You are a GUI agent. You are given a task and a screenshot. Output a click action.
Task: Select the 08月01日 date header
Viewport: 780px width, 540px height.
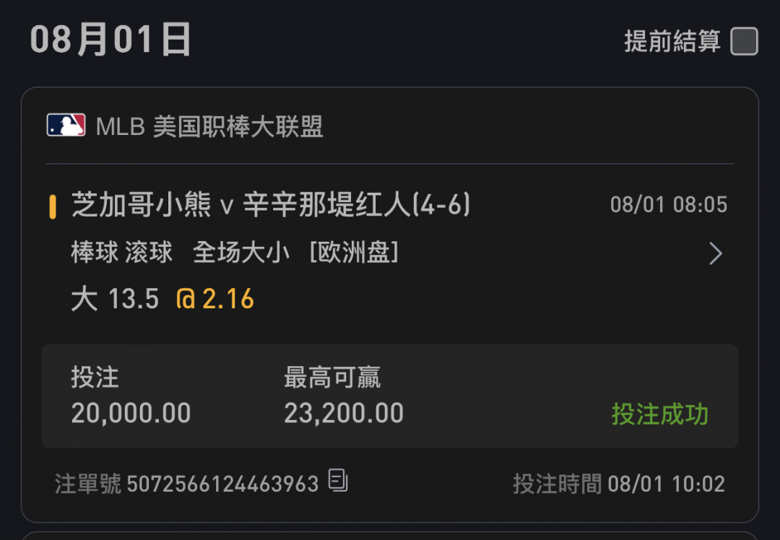[x=111, y=40]
